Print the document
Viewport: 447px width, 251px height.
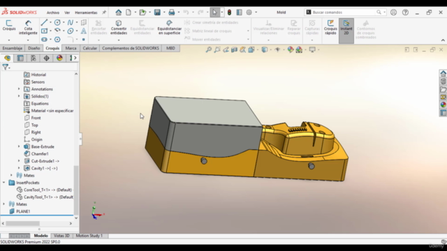coord(171,13)
